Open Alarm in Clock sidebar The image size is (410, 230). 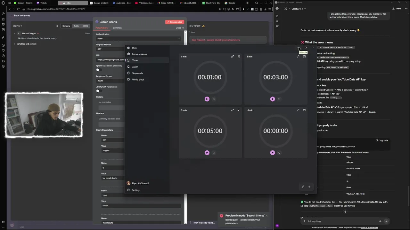(x=147, y=67)
